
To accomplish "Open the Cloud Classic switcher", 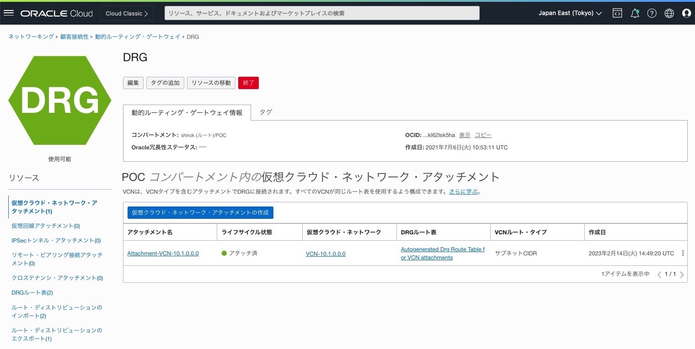I will (127, 13).
